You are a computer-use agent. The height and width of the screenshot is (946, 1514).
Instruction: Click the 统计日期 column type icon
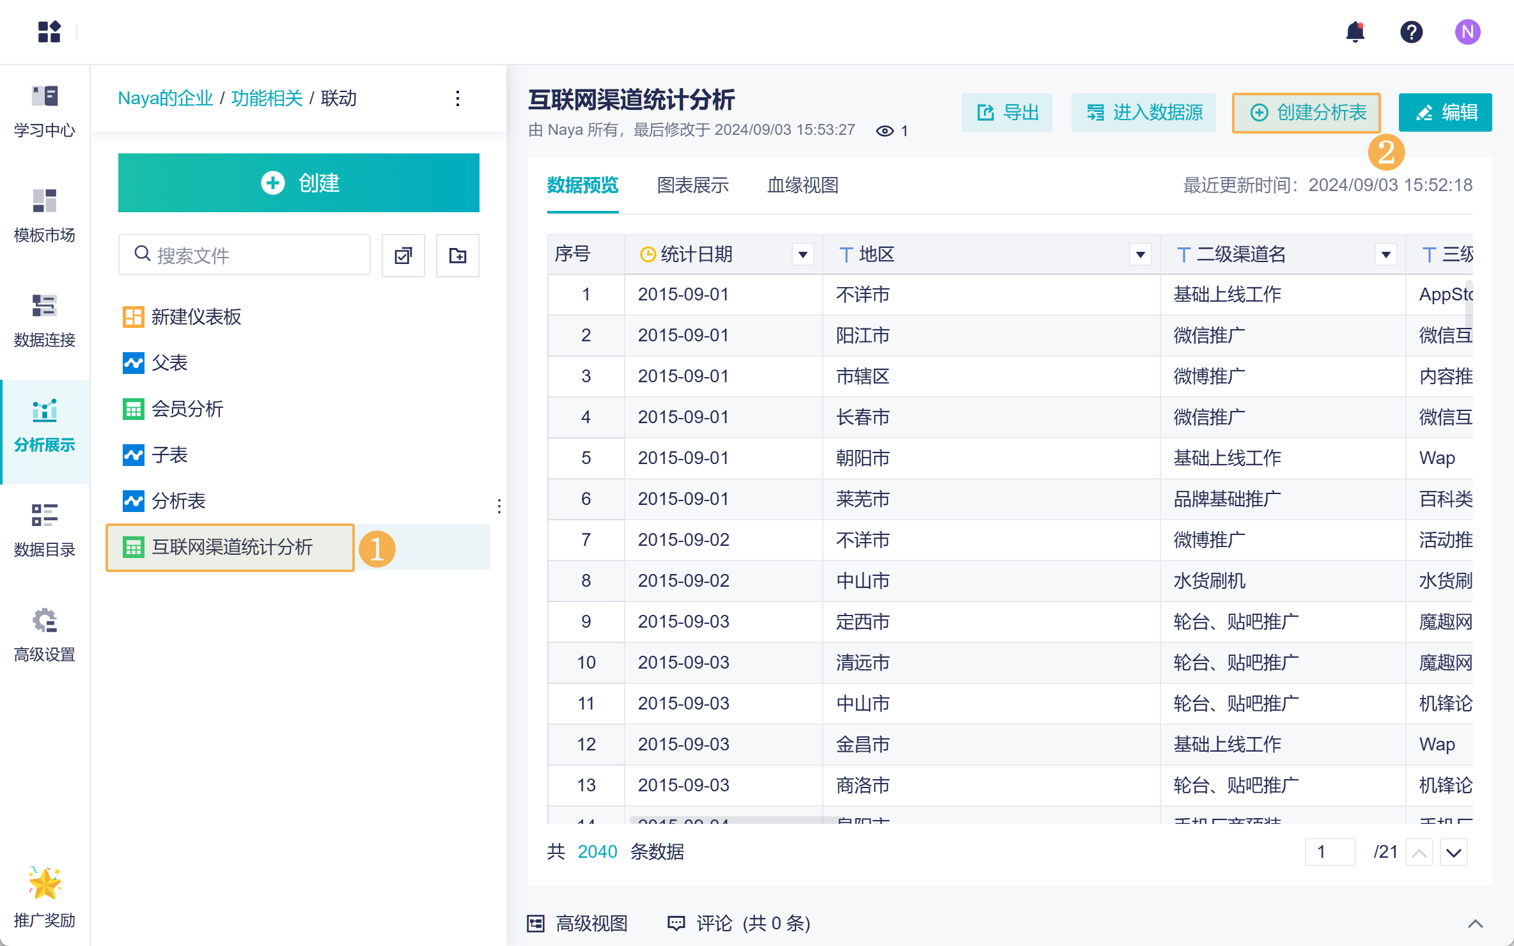click(648, 254)
